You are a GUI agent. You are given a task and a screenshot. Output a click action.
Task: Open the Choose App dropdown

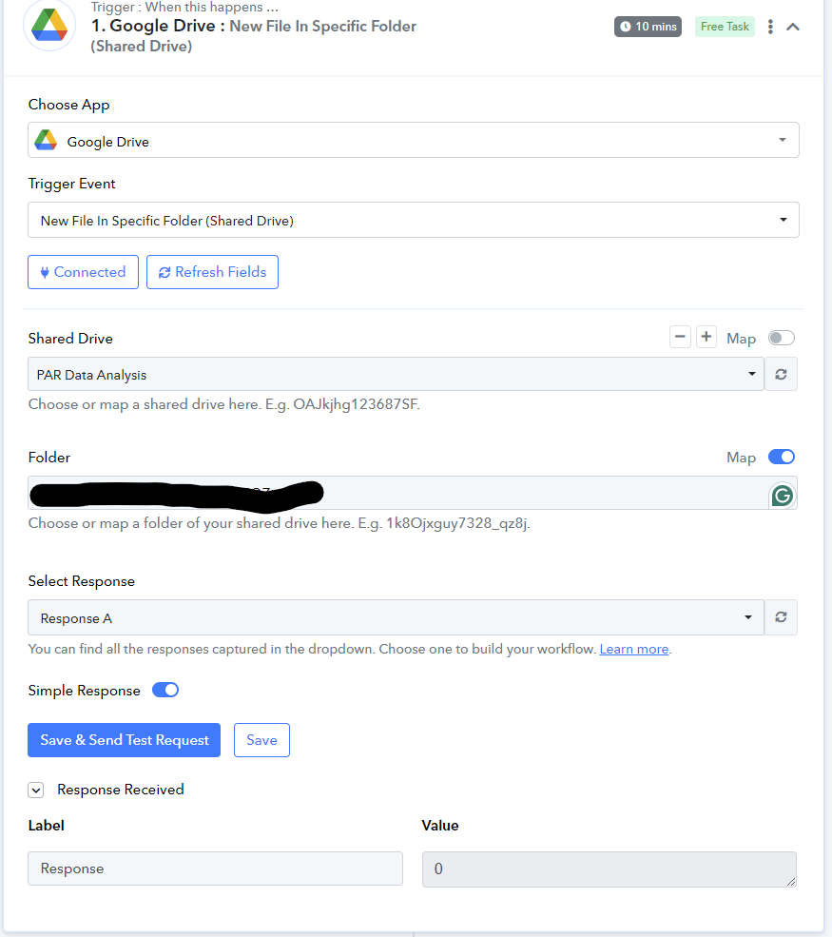pos(414,141)
